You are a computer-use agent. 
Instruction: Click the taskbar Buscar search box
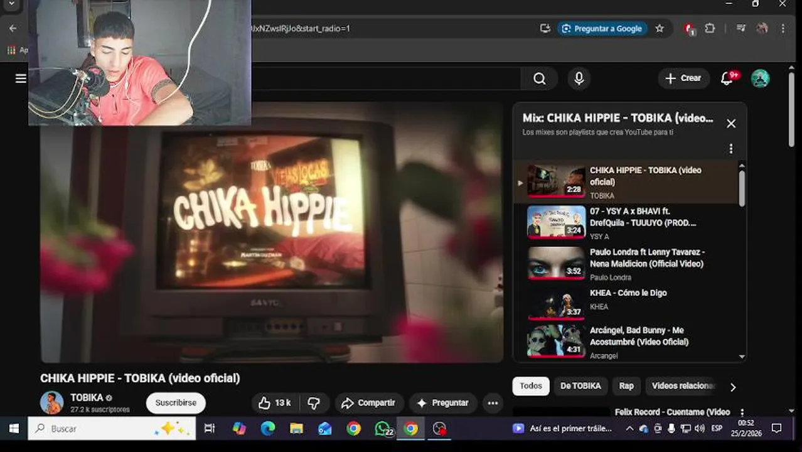click(x=112, y=428)
